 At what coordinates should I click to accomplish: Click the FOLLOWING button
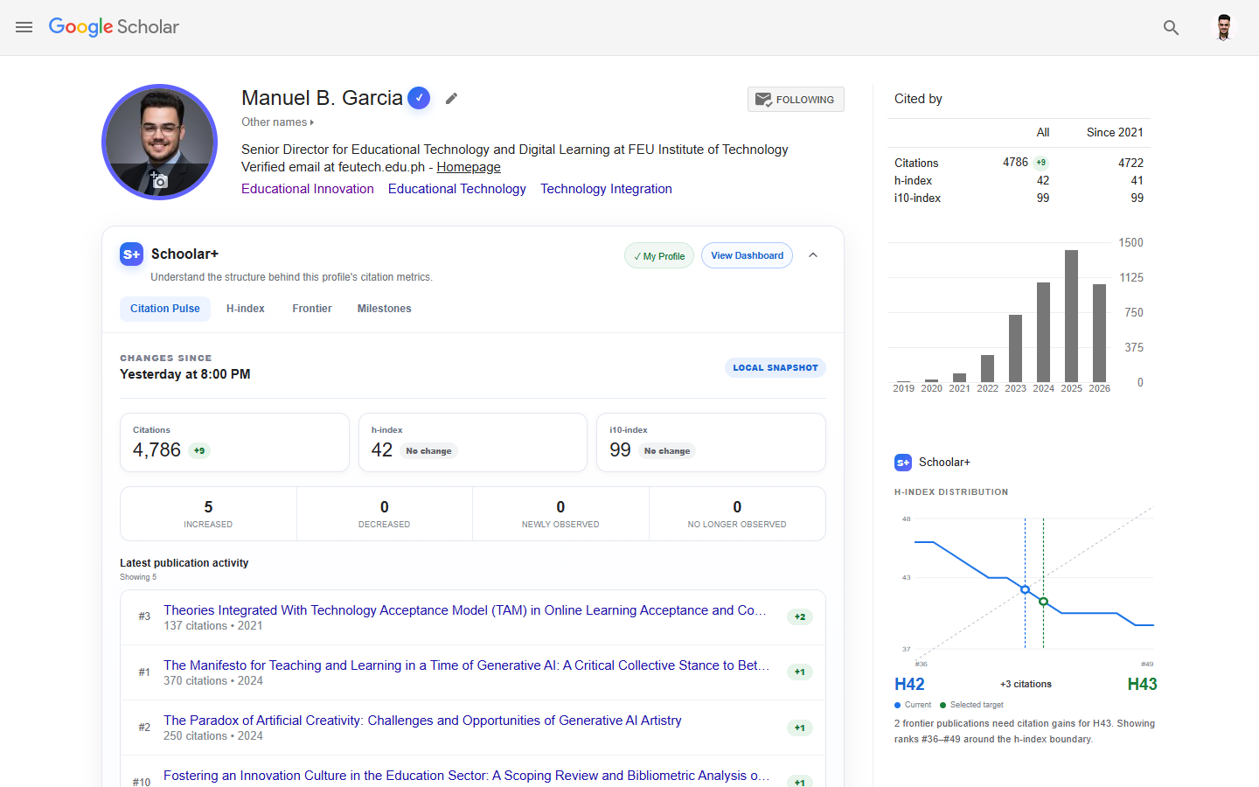(796, 100)
